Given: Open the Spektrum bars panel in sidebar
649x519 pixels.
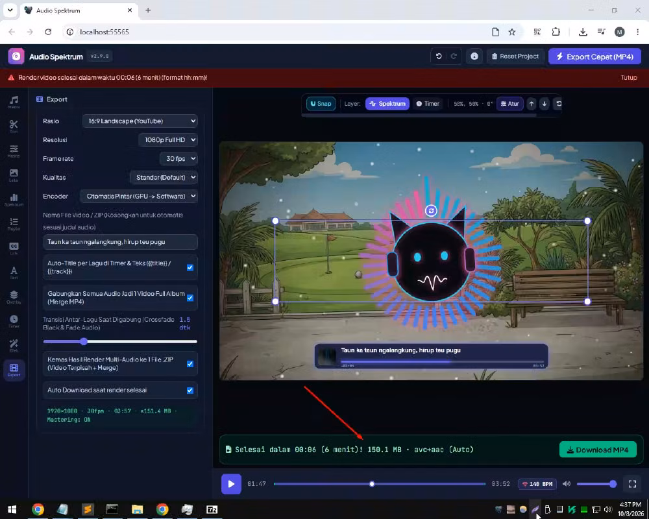Looking at the screenshot, I should tap(14, 199).
